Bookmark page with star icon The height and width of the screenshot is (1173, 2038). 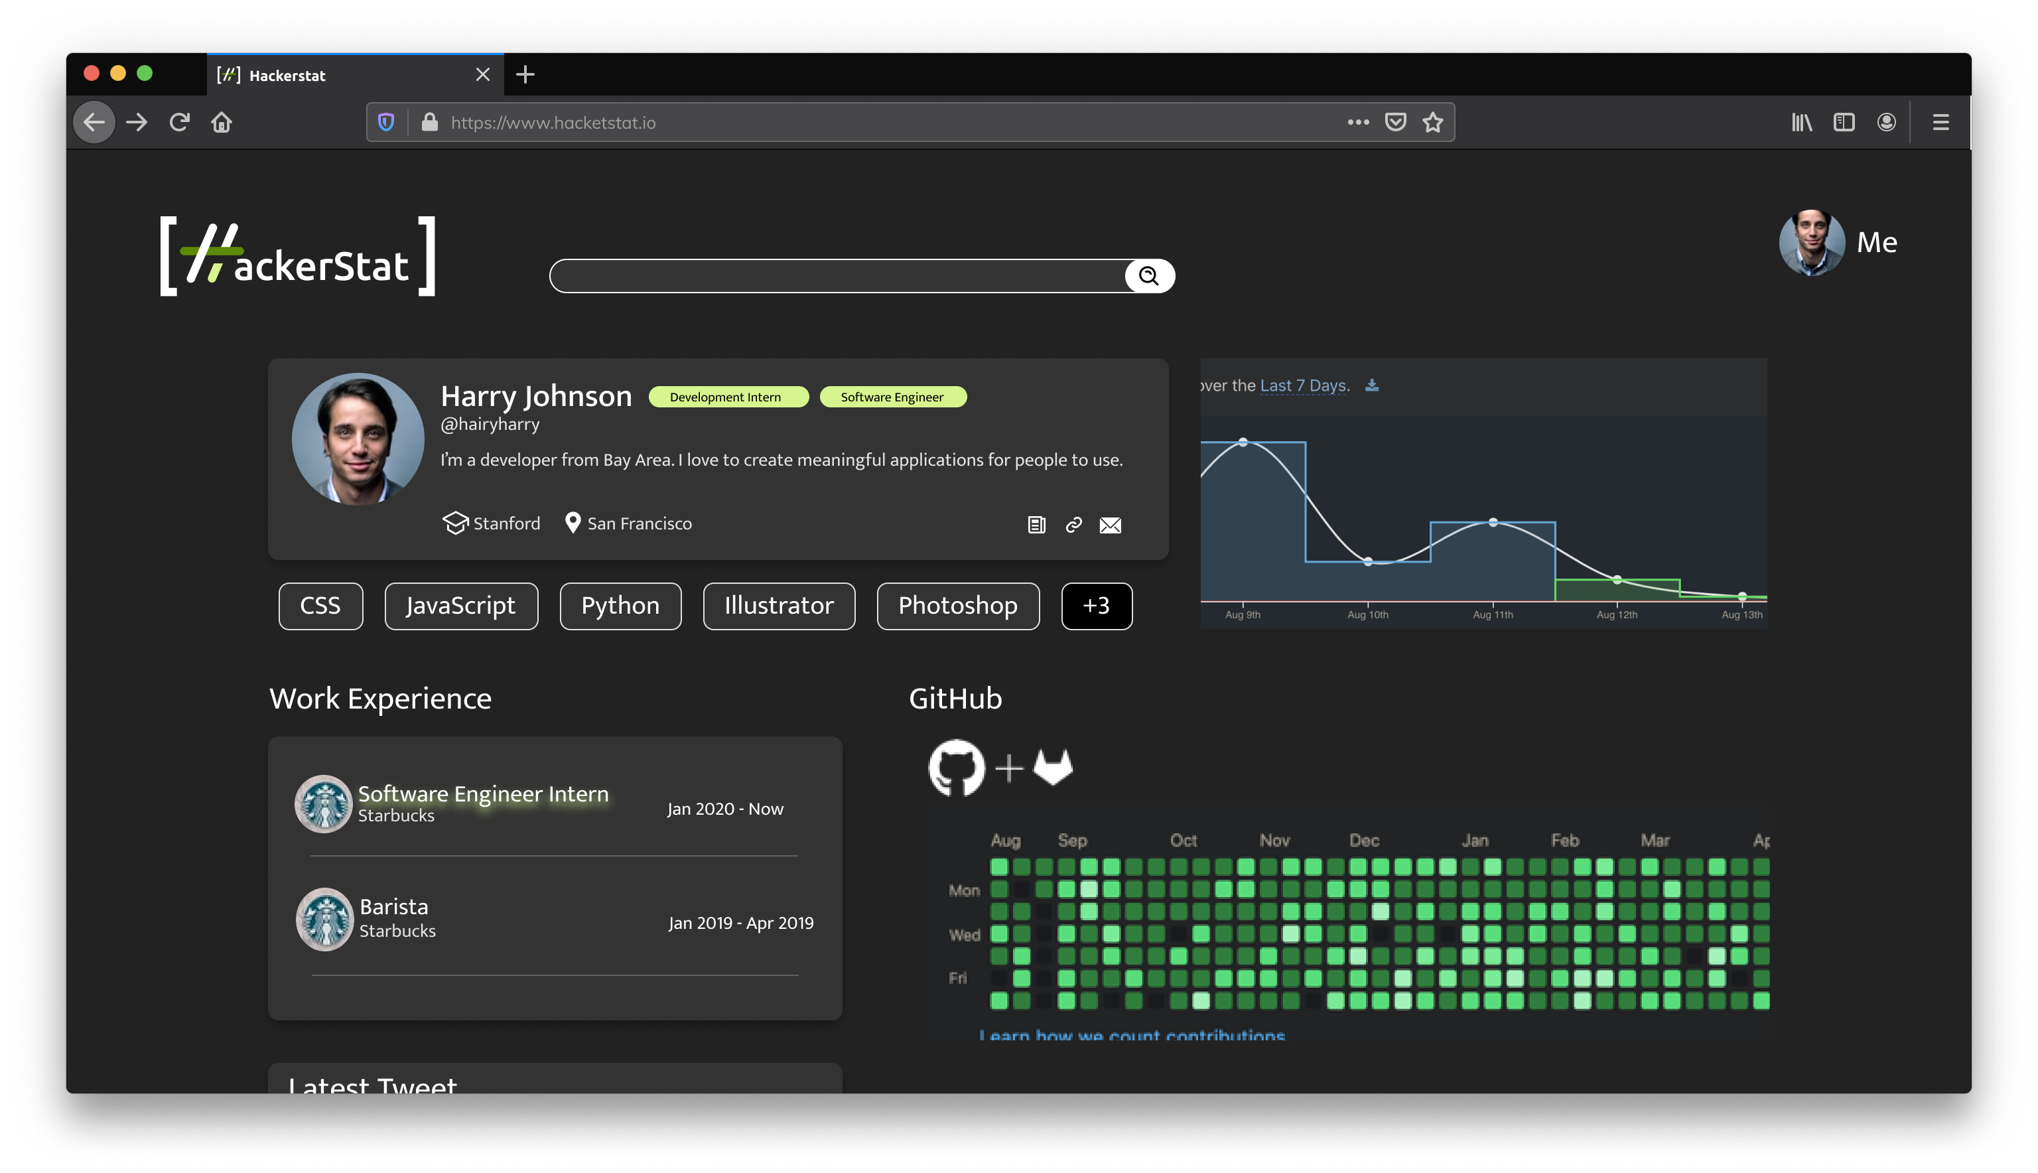click(x=1432, y=123)
